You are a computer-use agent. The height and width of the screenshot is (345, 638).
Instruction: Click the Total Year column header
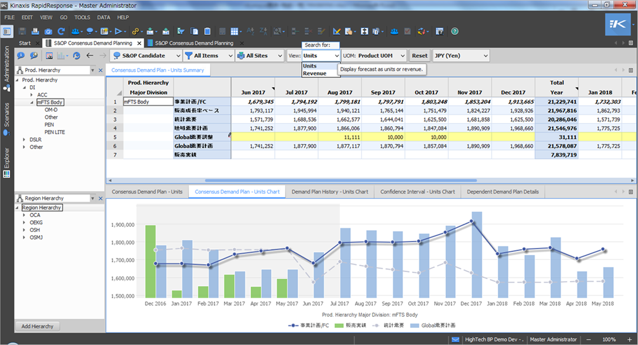point(557,87)
